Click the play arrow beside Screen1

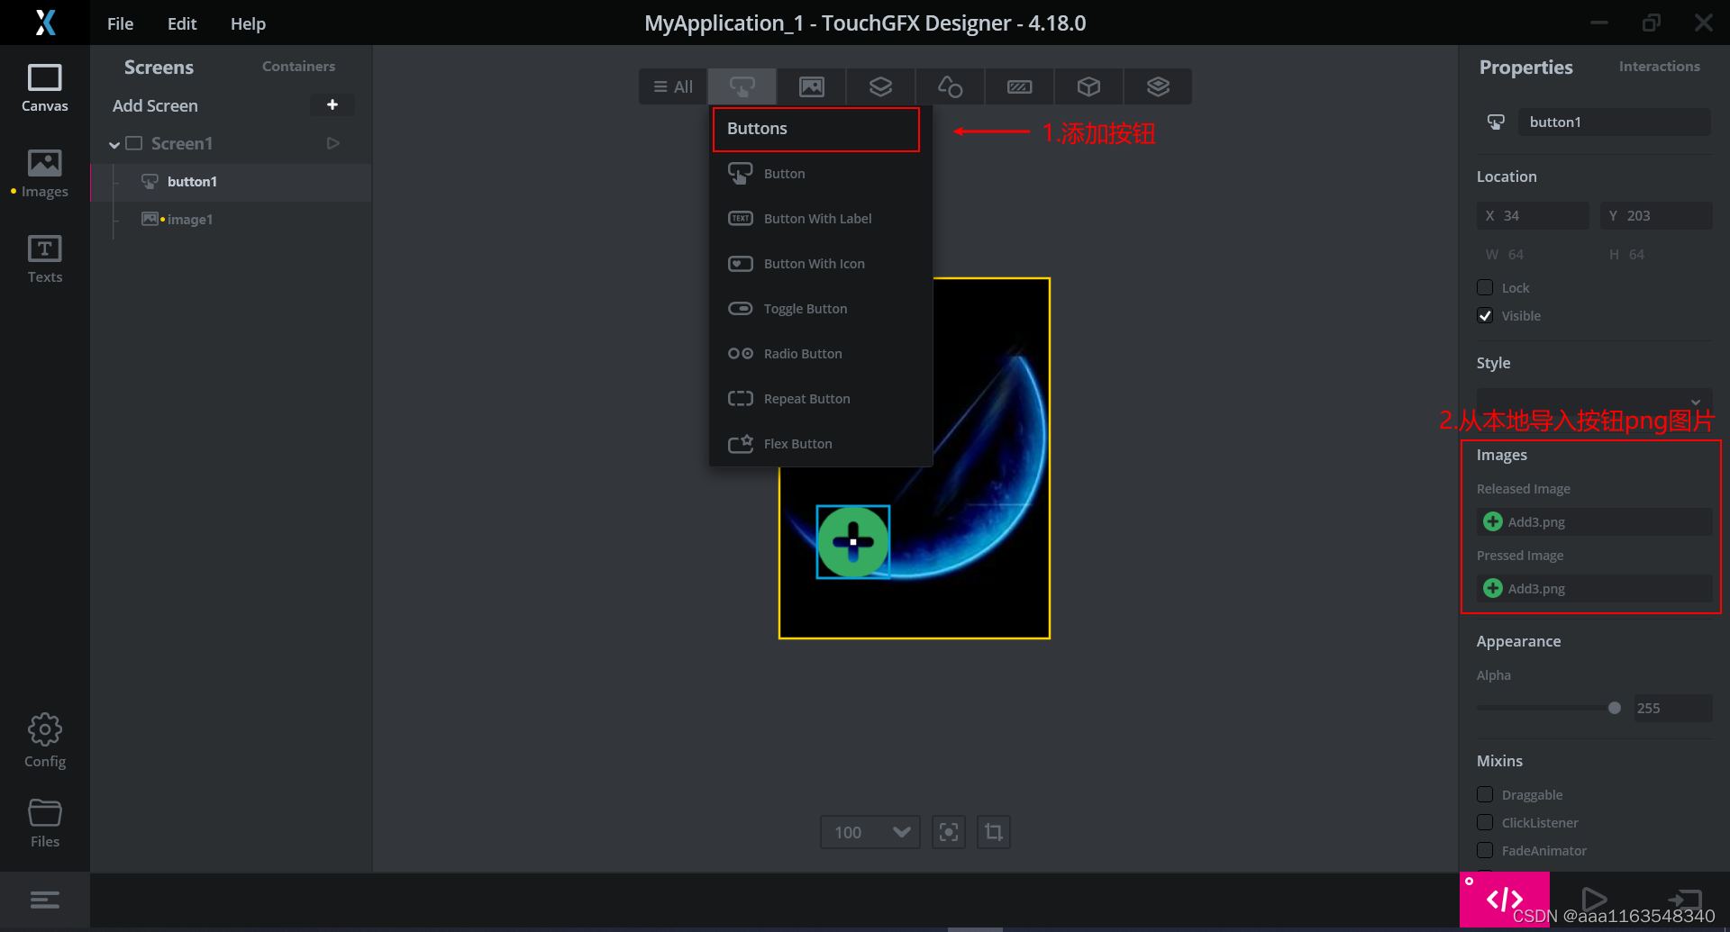332,143
